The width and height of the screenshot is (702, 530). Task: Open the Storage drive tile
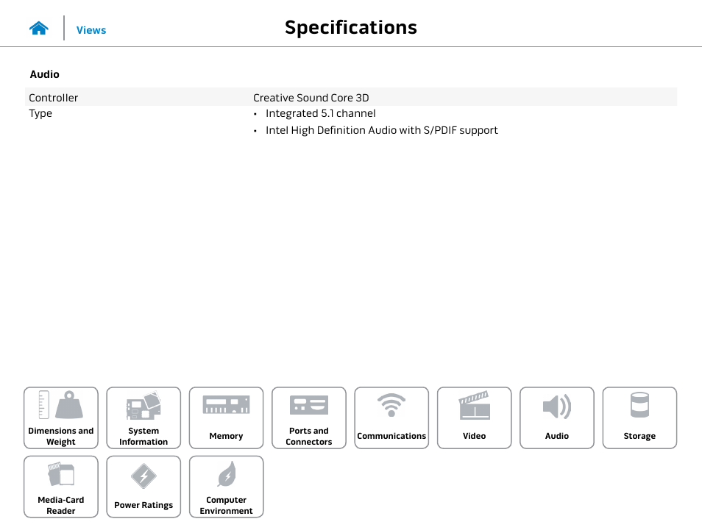pyautogui.click(x=639, y=418)
